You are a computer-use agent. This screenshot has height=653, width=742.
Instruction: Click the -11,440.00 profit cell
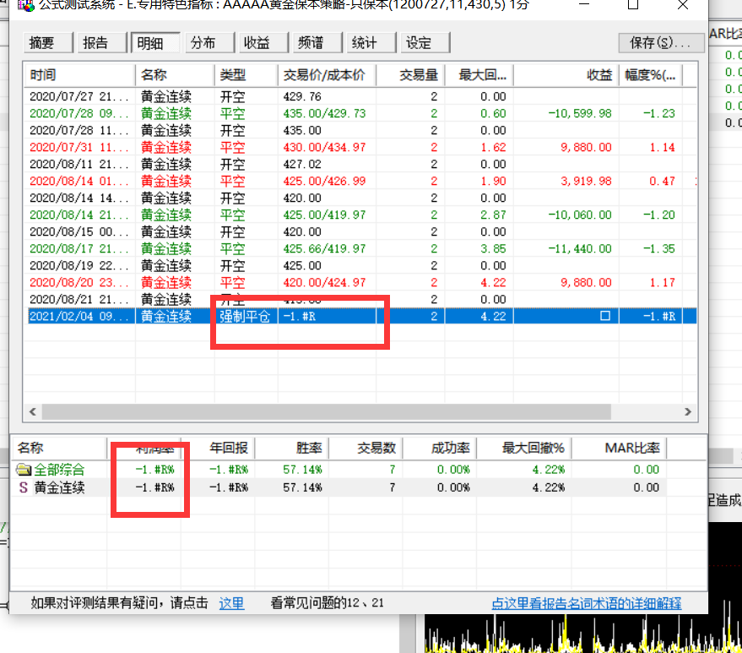[x=580, y=248]
